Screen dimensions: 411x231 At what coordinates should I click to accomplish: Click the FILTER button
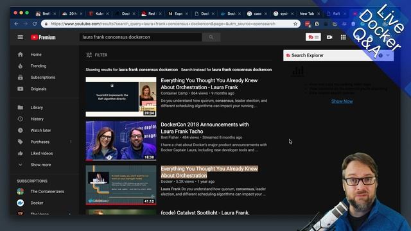click(x=97, y=55)
